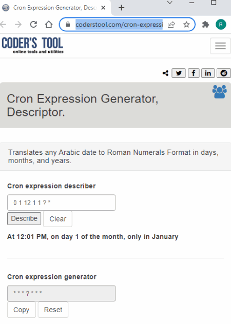Click the Describe button

click(x=24, y=218)
